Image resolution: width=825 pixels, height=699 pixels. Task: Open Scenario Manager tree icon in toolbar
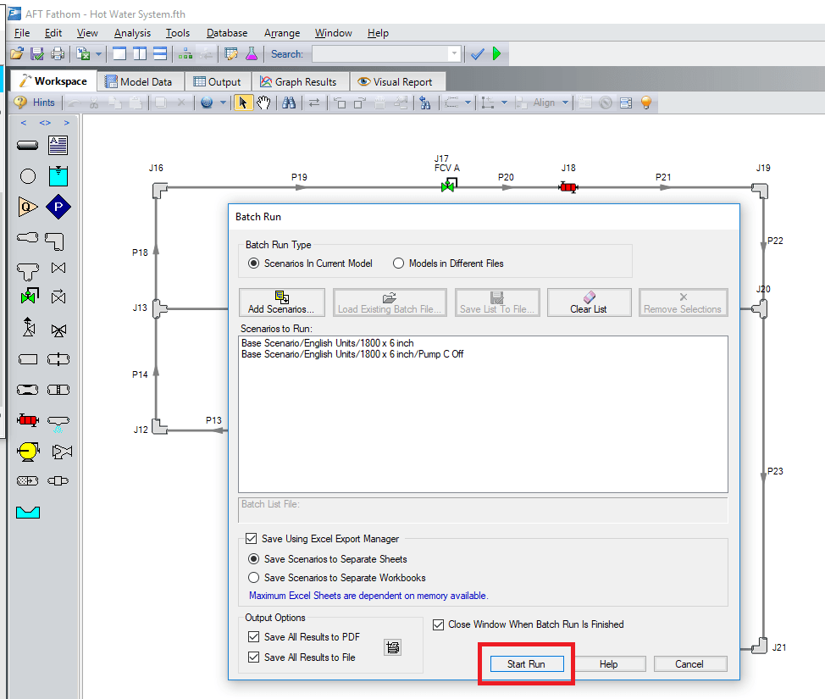pyautogui.click(x=185, y=53)
